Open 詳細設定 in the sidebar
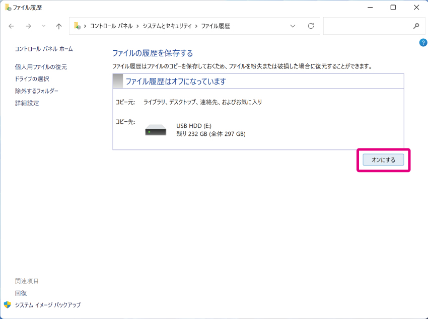The image size is (428, 319). point(27,103)
